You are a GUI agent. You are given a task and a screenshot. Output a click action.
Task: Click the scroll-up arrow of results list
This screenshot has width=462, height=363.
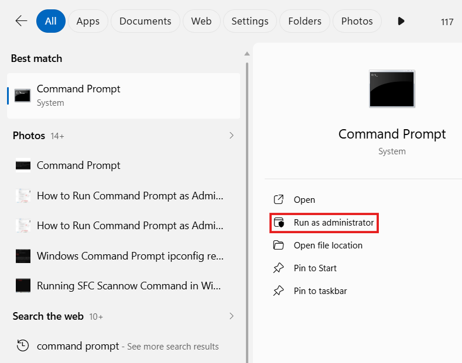click(x=247, y=54)
